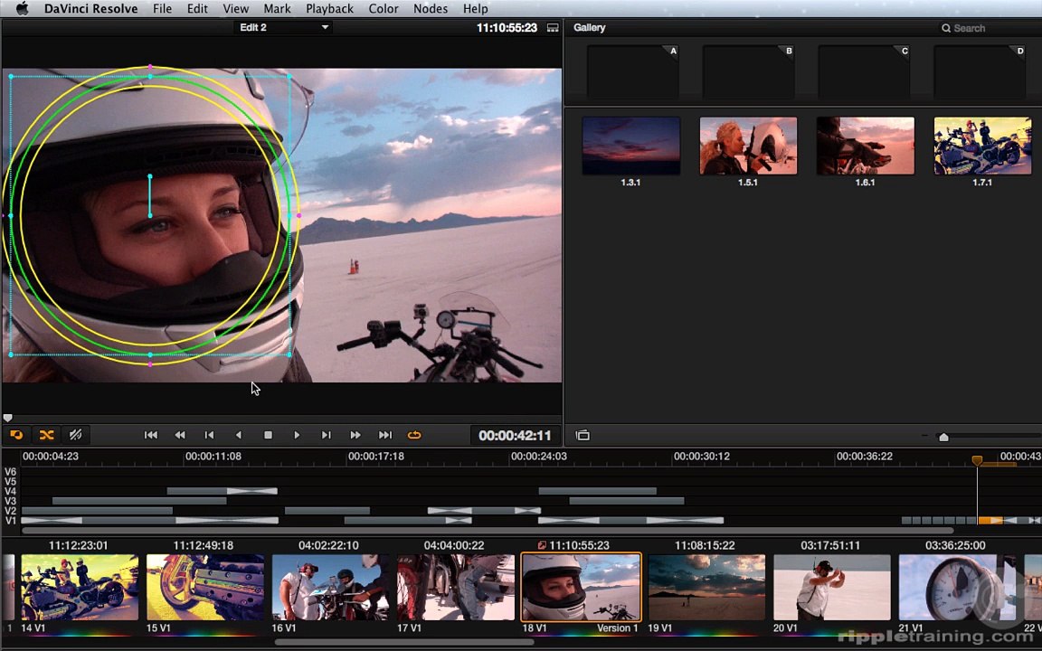
Task: Select clip 21 V1 gauge thumbnail
Action: pyautogui.click(x=957, y=588)
